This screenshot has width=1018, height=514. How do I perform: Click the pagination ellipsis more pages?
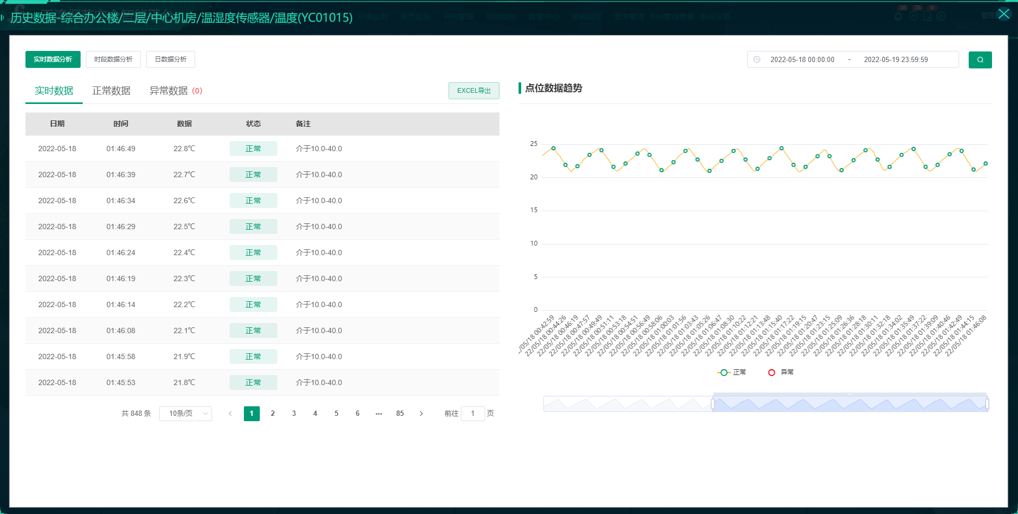pos(379,413)
